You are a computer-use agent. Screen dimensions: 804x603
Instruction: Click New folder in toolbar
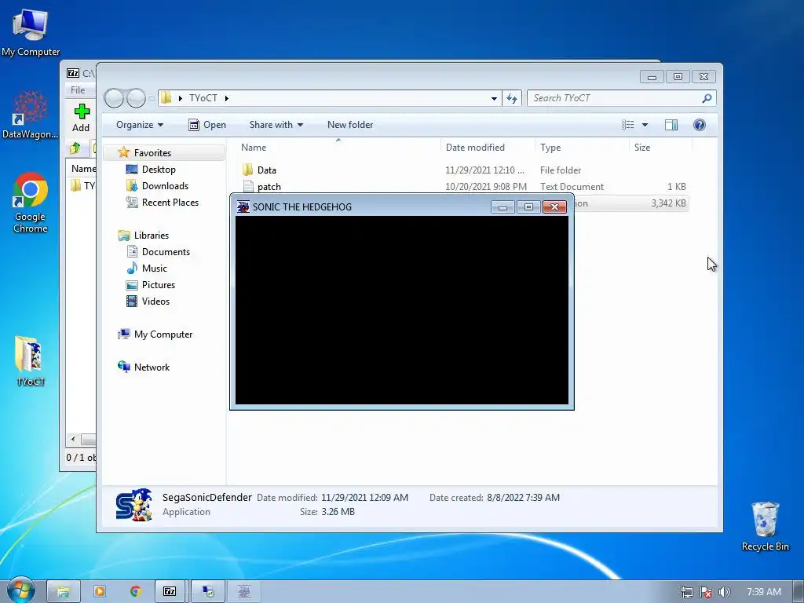click(x=350, y=125)
